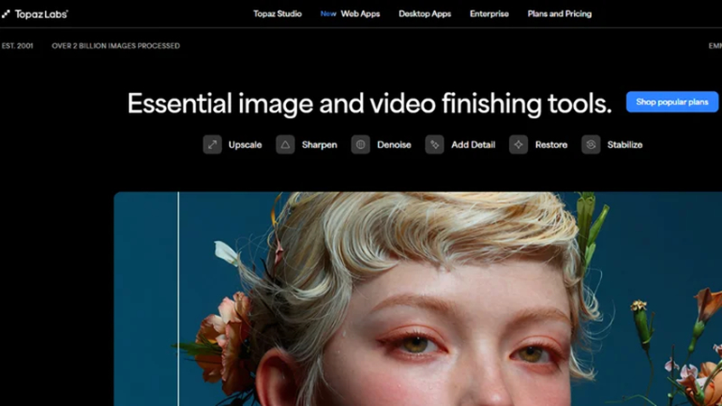Click the before/after comparison divider line

coord(178,300)
